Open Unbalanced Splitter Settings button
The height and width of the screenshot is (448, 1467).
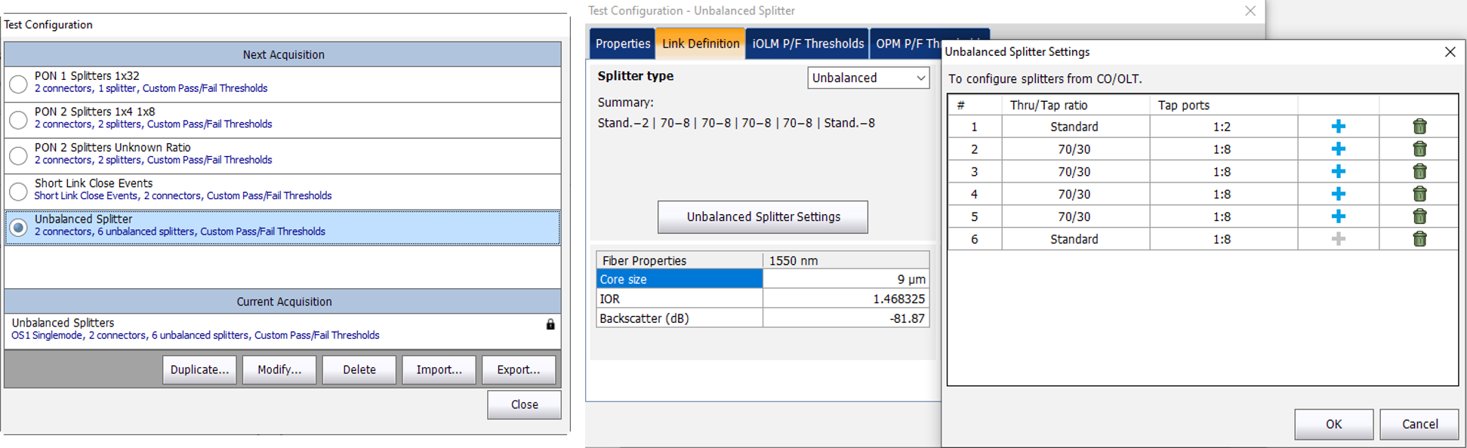[763, 217]
